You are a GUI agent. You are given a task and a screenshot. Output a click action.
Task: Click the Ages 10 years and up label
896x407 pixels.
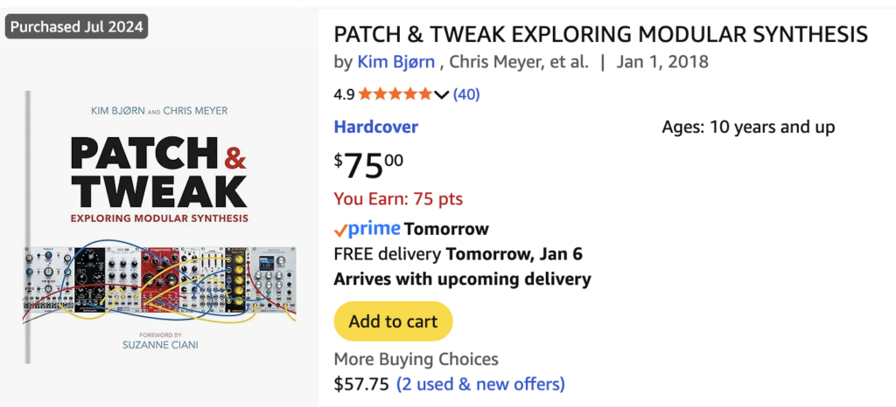[x=748, y=128]
